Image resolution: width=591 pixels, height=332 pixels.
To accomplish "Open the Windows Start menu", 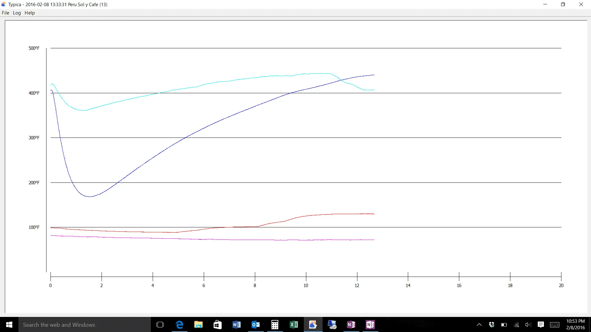I will click(9, 325).
